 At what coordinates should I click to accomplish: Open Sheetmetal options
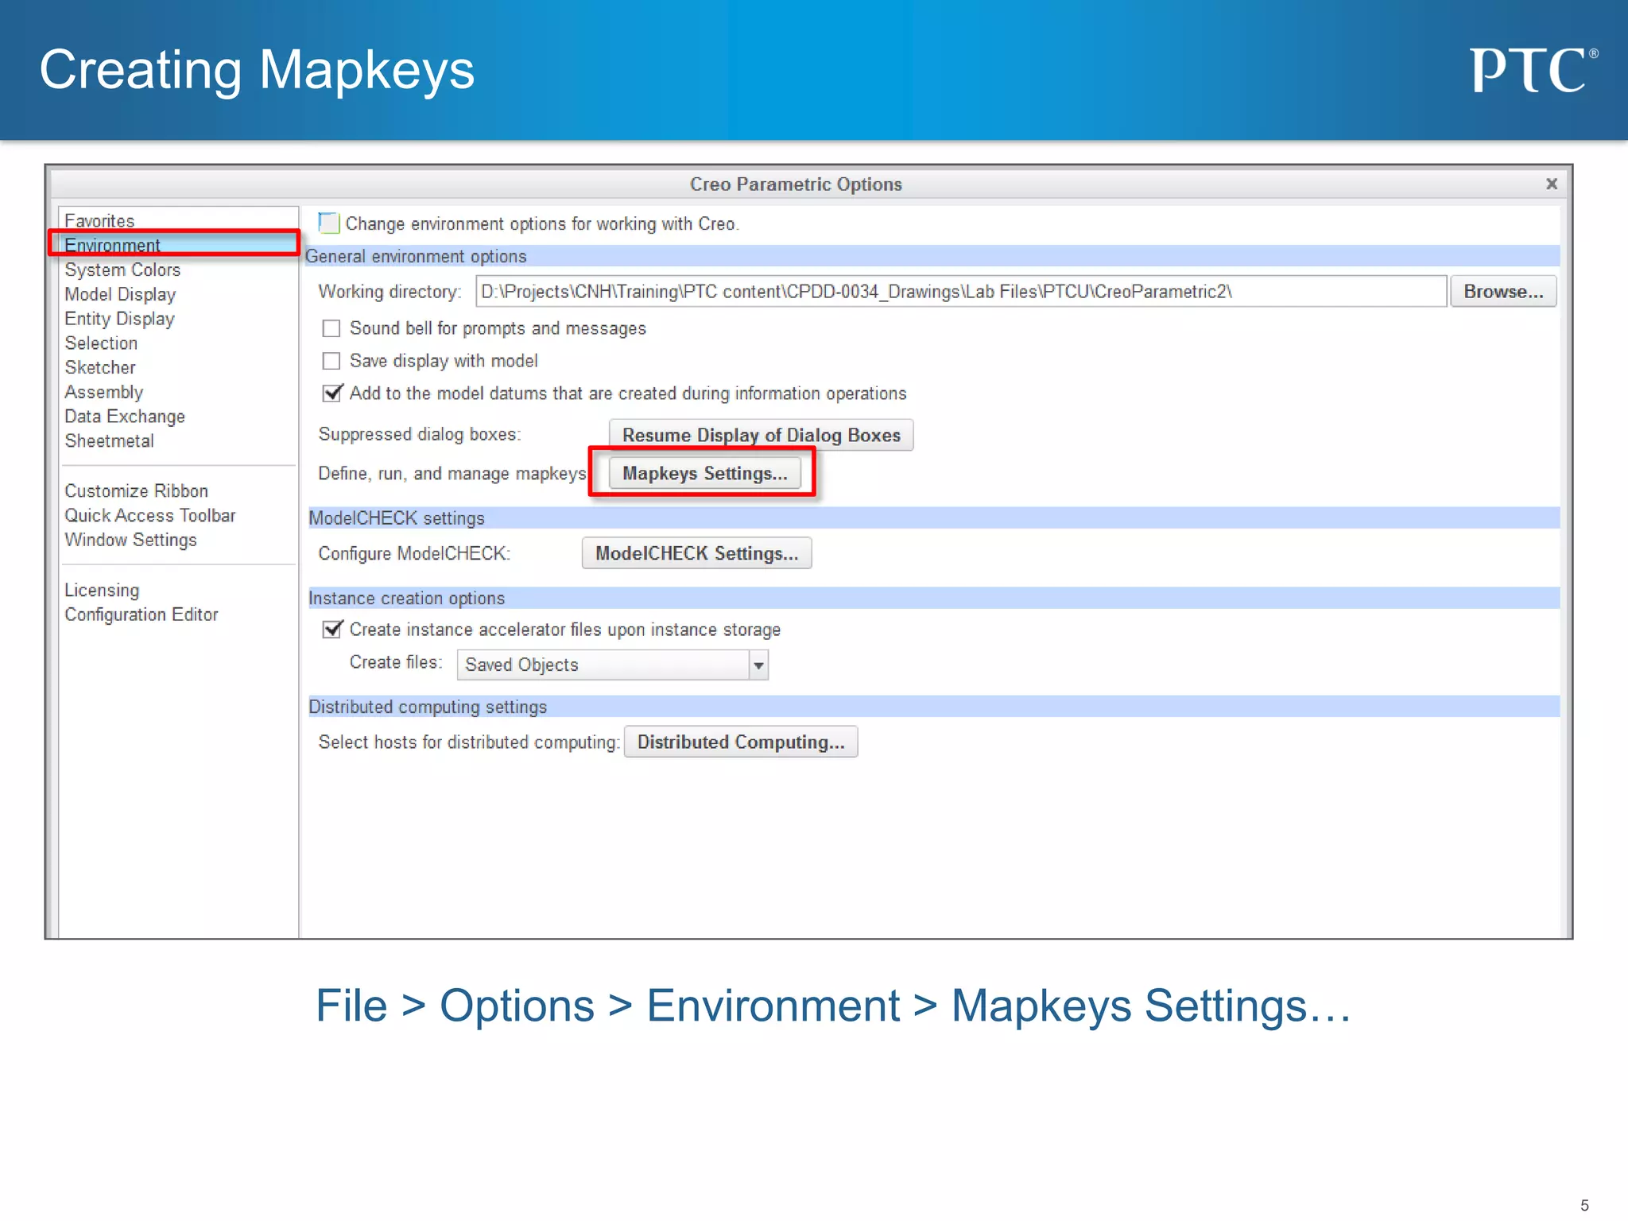[x=109, y=441]
